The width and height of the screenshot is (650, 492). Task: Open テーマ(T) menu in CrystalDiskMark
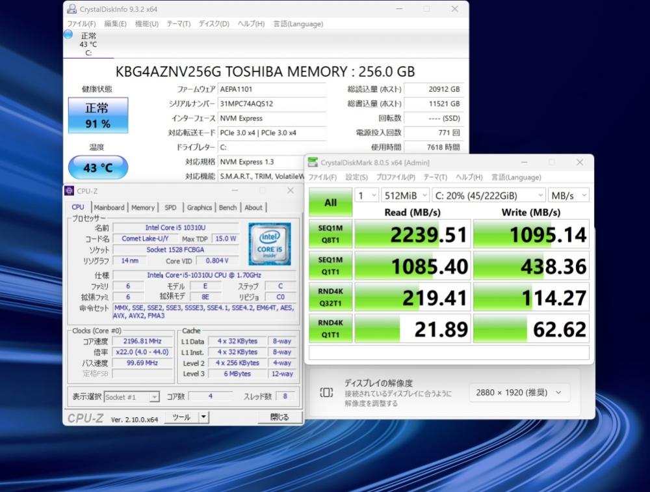coord(435,177)
